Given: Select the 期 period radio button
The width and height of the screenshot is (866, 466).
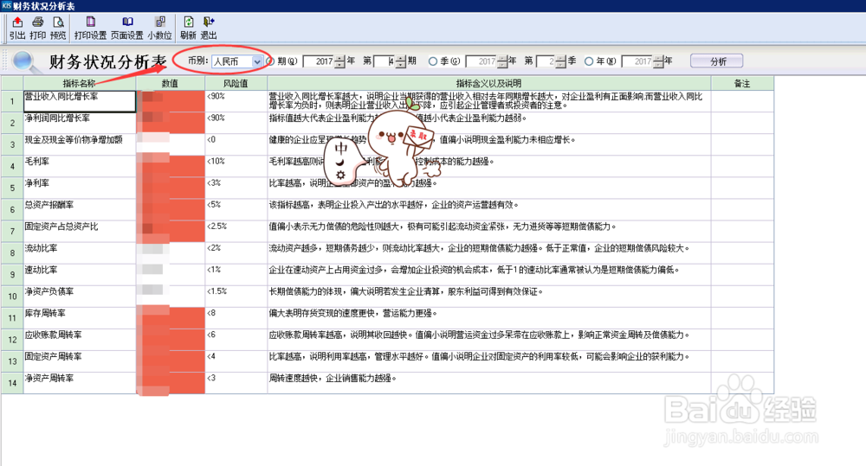Looking at the screenshot, I should [270, 61].
